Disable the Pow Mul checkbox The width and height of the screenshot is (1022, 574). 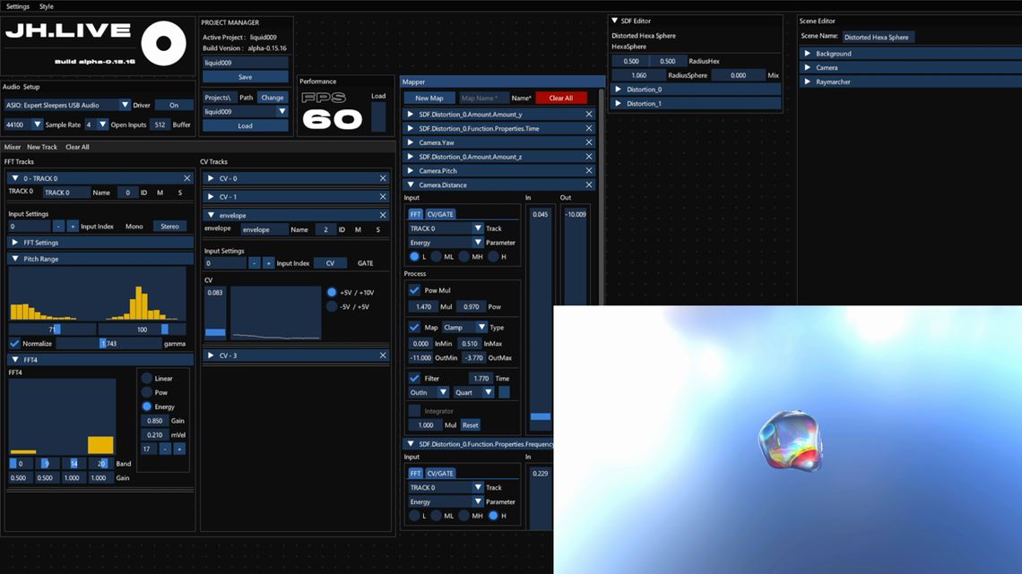tap(414, 290)
